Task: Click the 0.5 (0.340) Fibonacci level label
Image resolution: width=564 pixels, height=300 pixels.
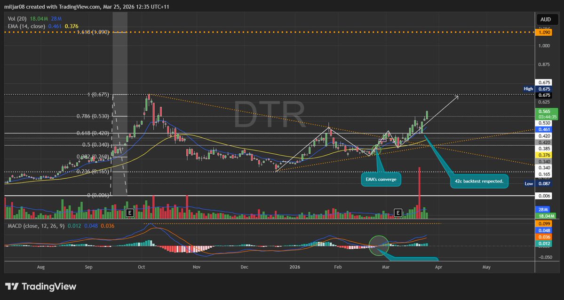Action: [95, 145]
